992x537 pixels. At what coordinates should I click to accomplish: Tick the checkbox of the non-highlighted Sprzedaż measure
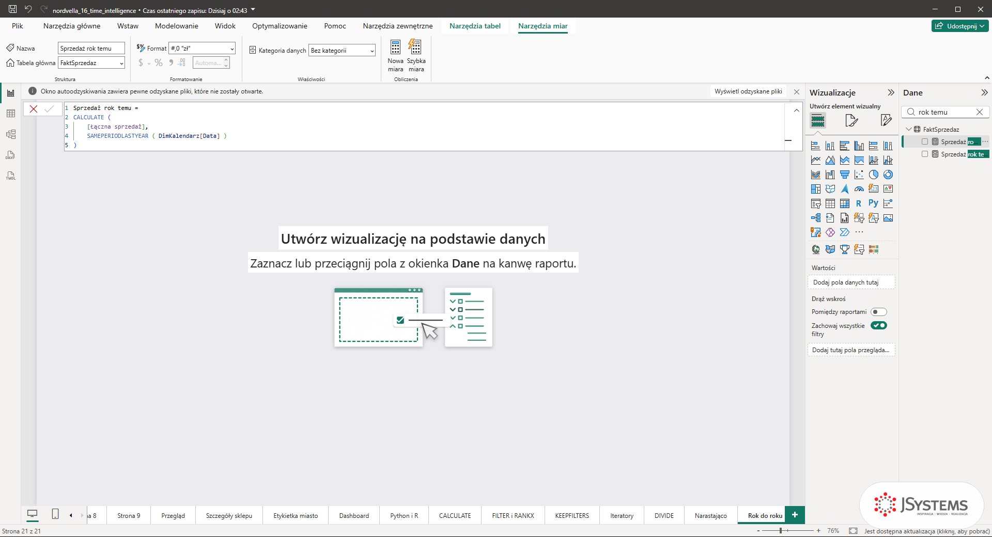click(x=925, y=154)
